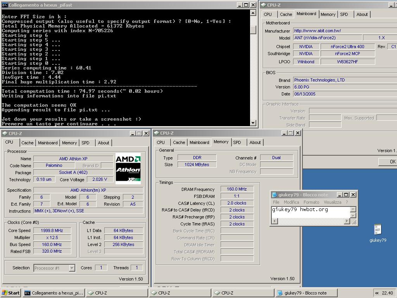The image size is (397, 298).
Task: Select Cache tab in the Mainboard window
Action: (286, 14)
